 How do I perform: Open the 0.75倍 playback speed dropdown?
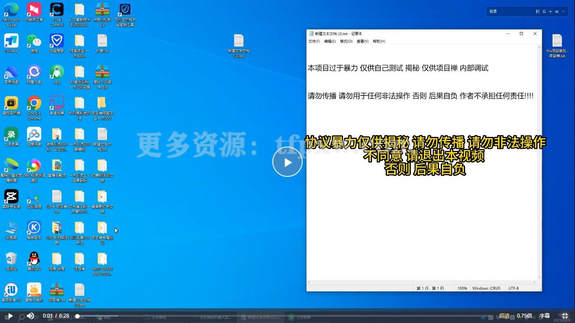click(x=524, y=315)
